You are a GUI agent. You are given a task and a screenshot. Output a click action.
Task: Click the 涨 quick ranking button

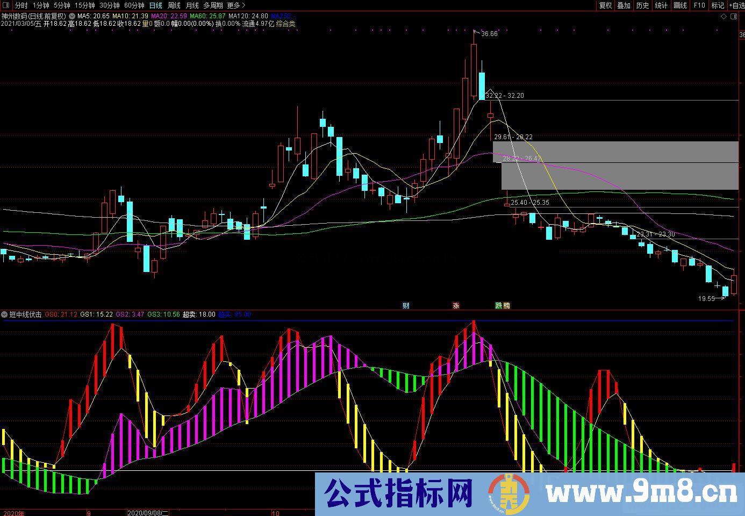(x=455, y=305)
